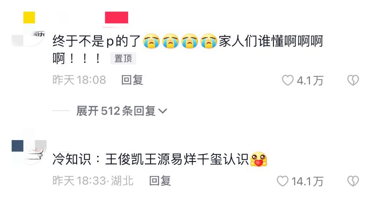
Task: Click the red badge beside first username
Action: [x=116, y=17]
